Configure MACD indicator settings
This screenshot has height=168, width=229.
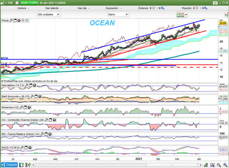22,148
